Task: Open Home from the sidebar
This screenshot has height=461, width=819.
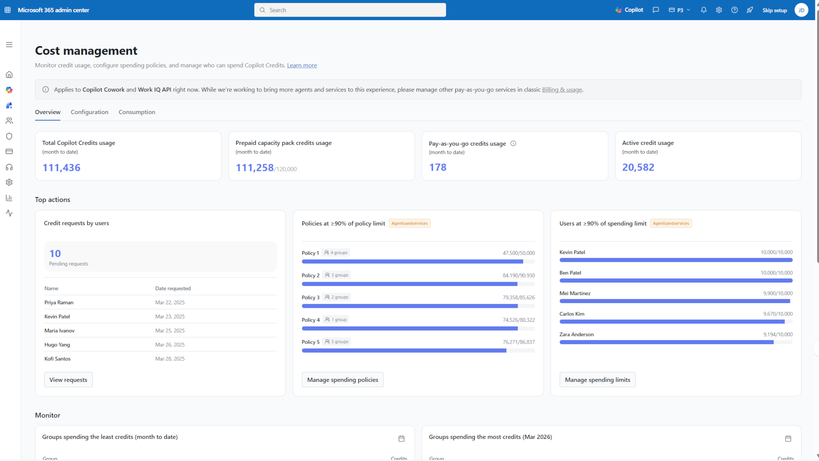Action: coord(9,75)
